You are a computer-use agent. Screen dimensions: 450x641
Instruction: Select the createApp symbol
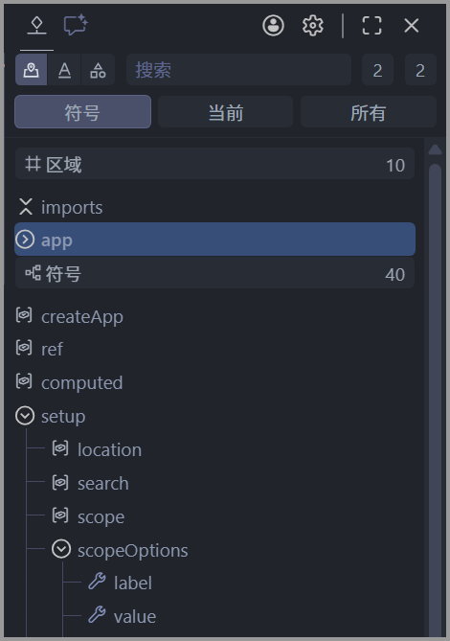(82, 317)
